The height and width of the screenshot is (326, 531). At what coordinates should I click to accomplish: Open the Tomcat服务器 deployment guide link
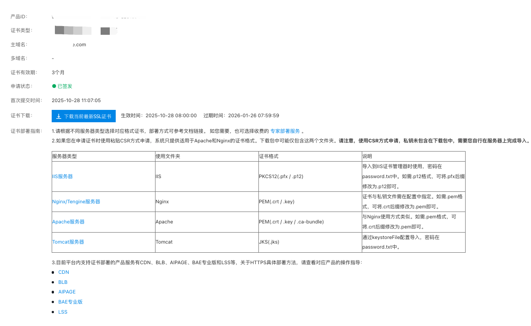(x=68, y=242)
